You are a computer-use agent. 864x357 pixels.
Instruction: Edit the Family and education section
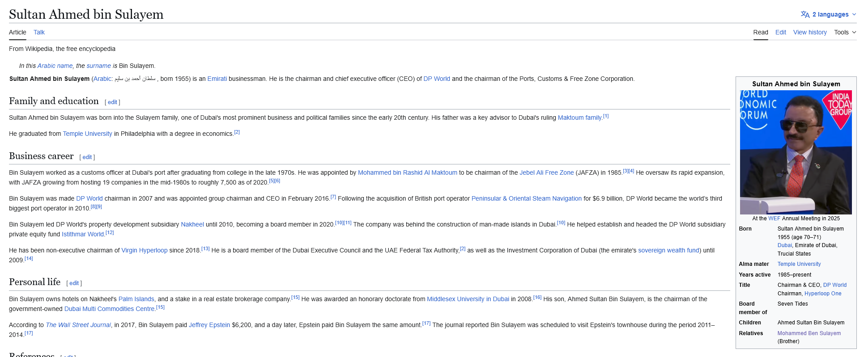[112, 102]
